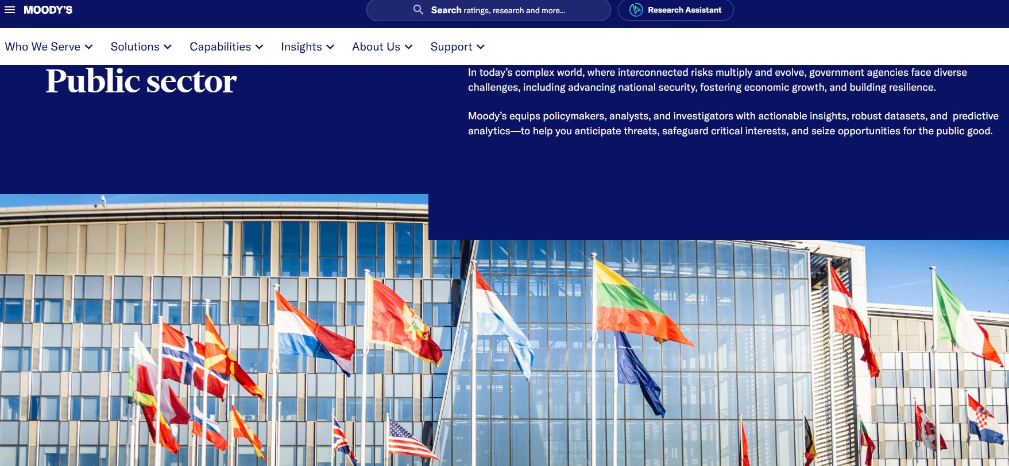The width and height of the screenshot is (1009, 466).
Task: Click the chevron beside Capabilities
Action: click(x=260, y=47)
